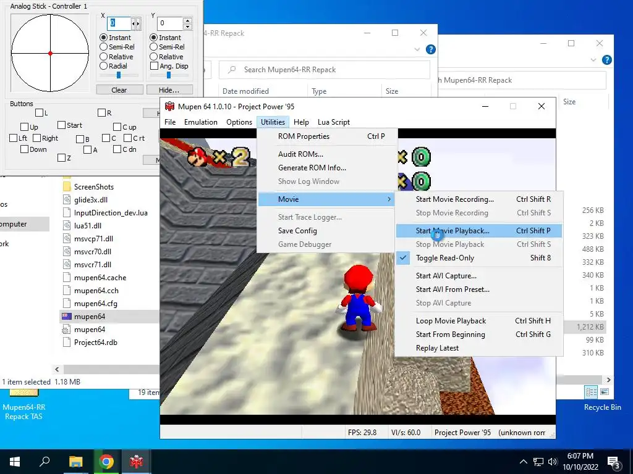Check the Start button checkbox
This screenshot has height=474, width=633.
61,125
